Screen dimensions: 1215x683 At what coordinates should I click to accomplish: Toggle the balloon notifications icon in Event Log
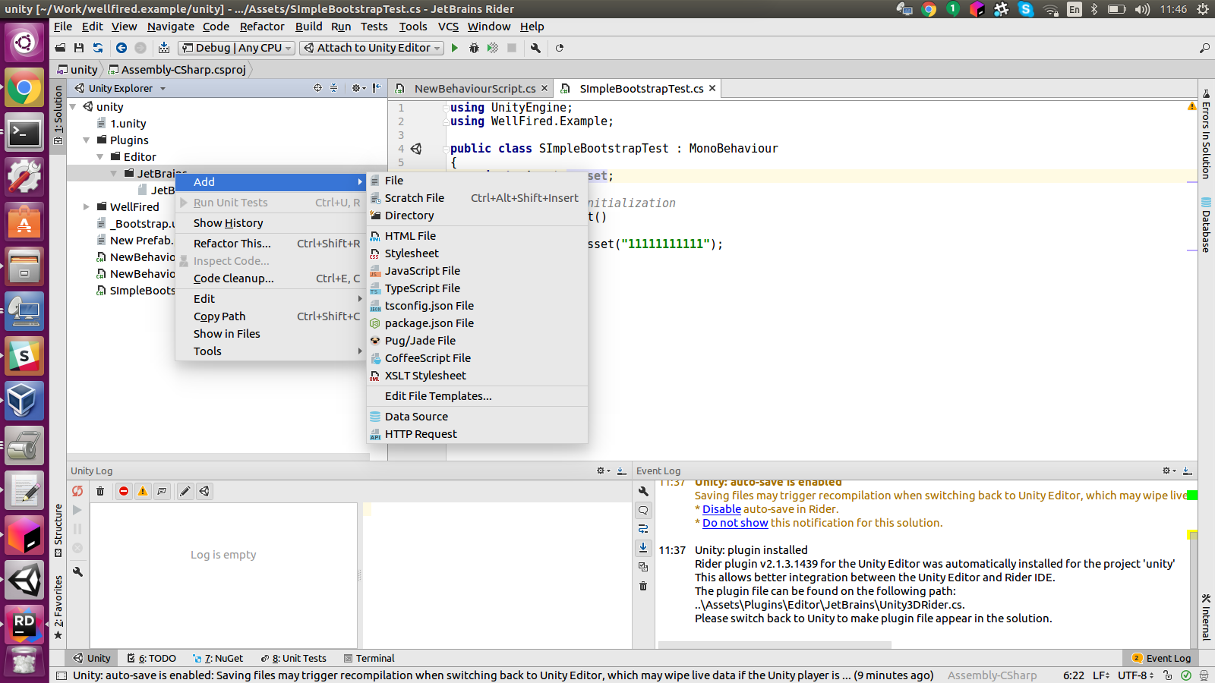(x=643, y=510)
